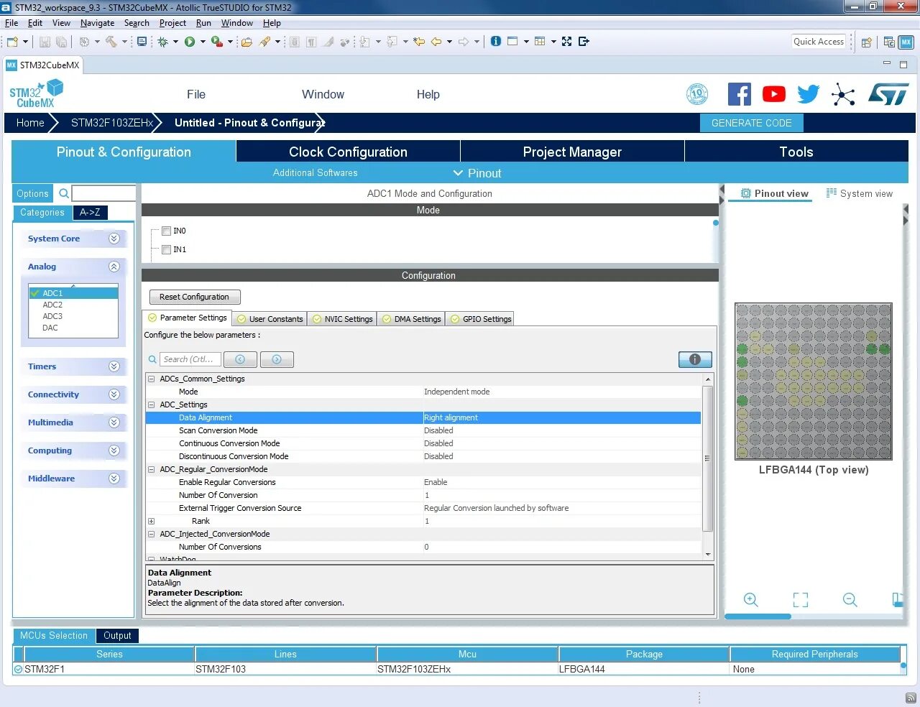This screenshot has height=707, width=920.
Task: Click Reset Configuration button
Action: click(x=195, y=297)
